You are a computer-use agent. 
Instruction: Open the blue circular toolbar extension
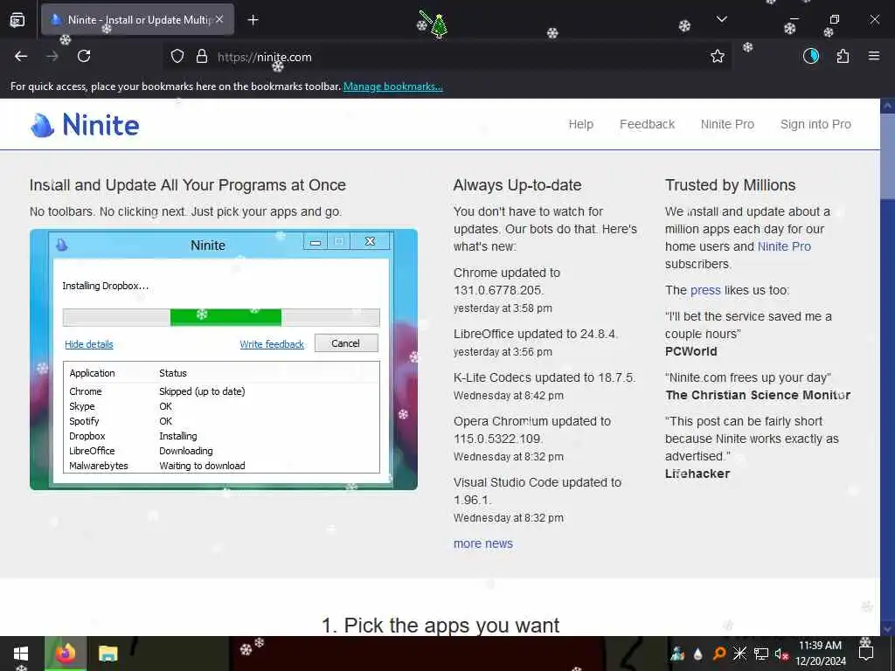810,56
